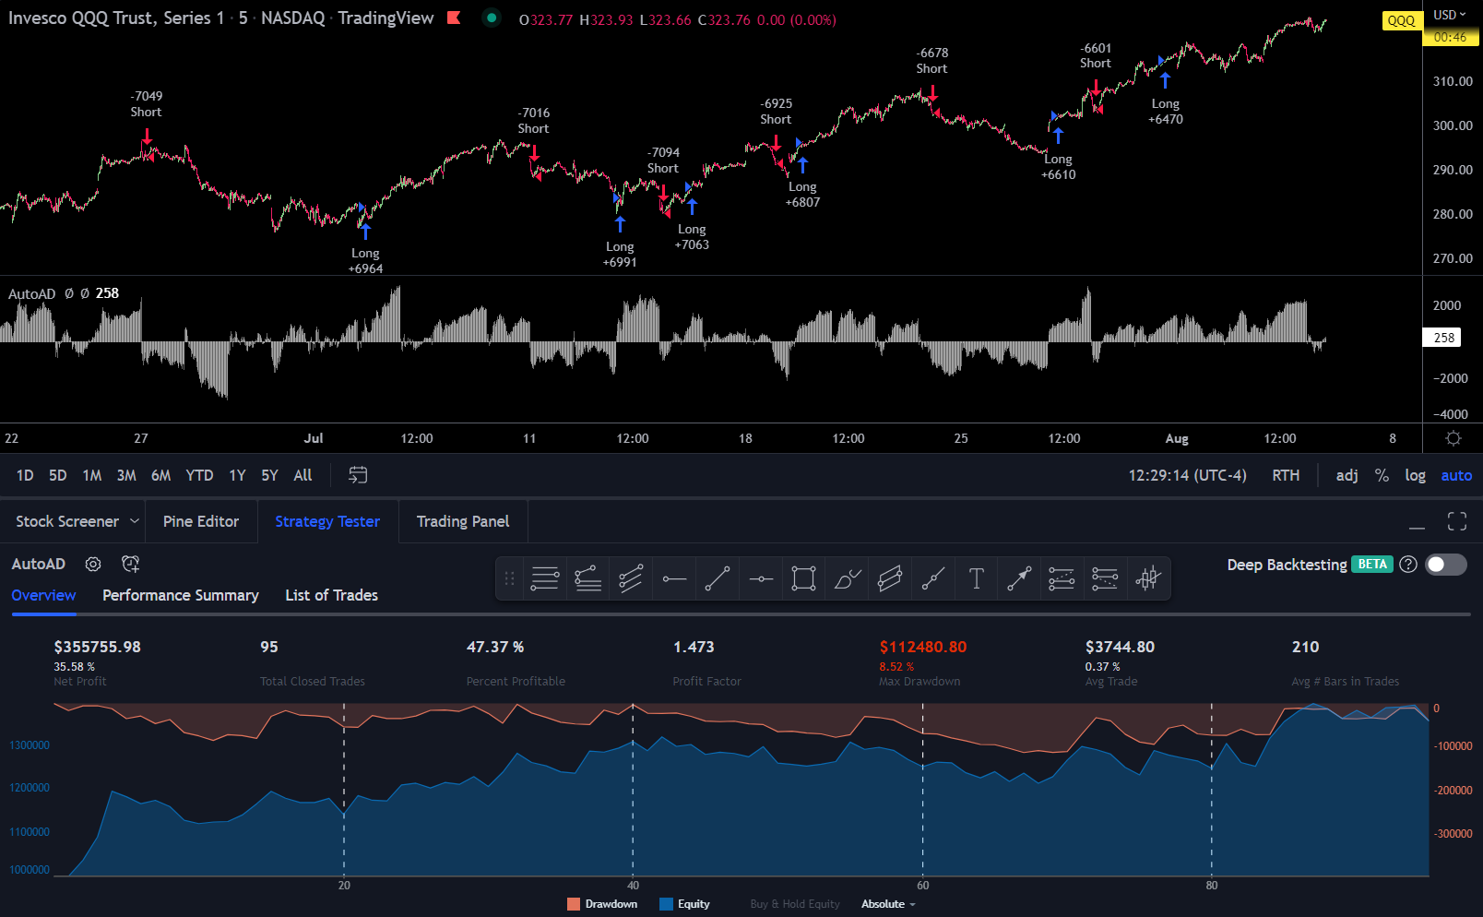Toggle percent scale mode

pyautogui.click(x=1382, y=475)
